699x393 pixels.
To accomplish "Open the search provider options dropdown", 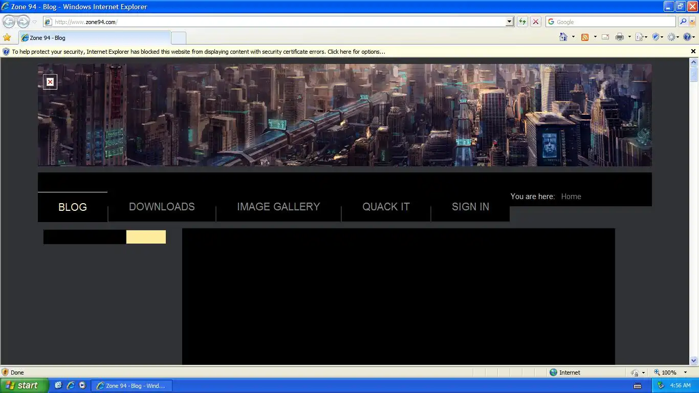I will click(692, 21).
